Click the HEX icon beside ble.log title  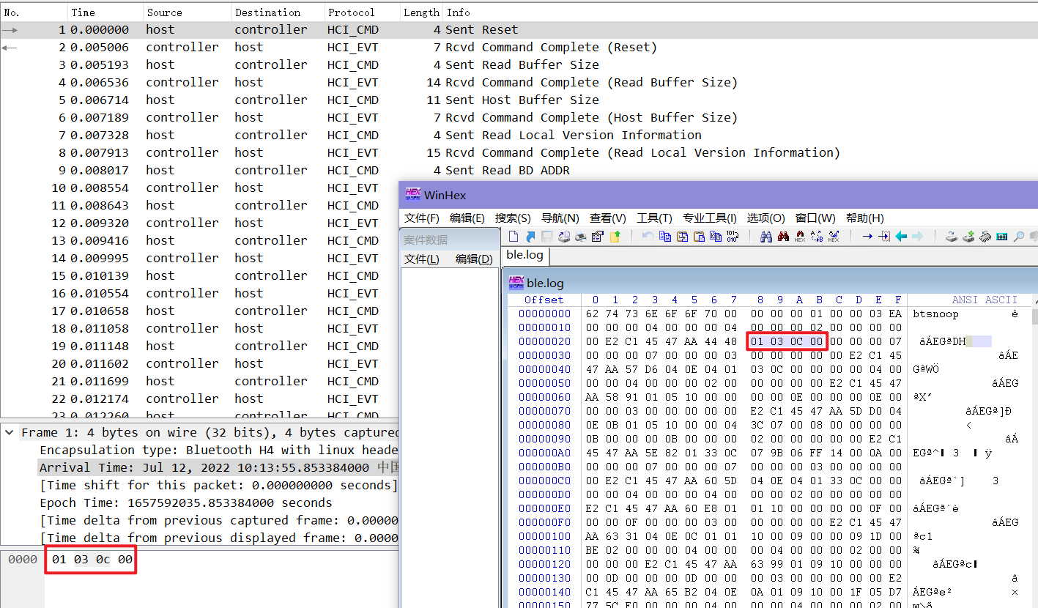coord(516,283)
